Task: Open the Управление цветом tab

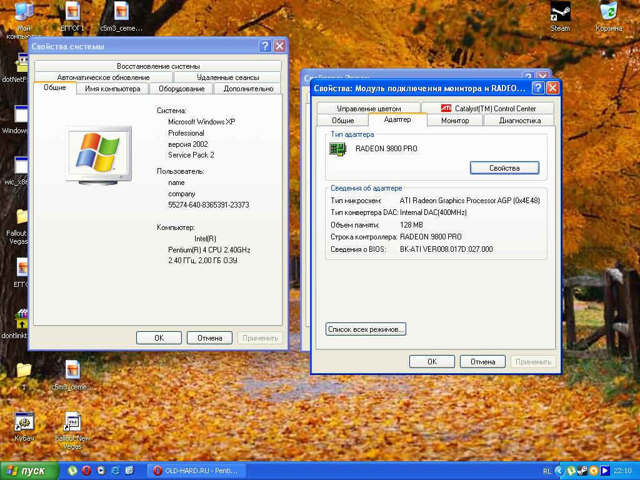Action: tap(369, 109)
